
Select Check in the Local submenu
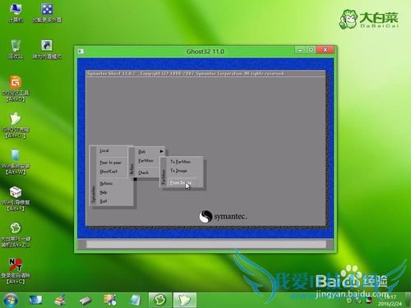click(143, 172)
